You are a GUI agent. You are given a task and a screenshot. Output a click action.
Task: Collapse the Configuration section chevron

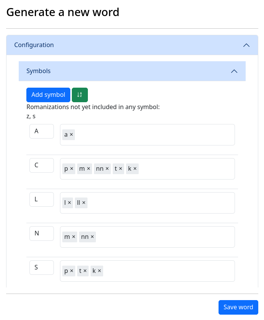click(x=246, y=45)
